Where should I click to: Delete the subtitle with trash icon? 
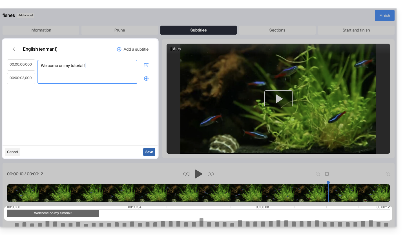coord(146,65)
